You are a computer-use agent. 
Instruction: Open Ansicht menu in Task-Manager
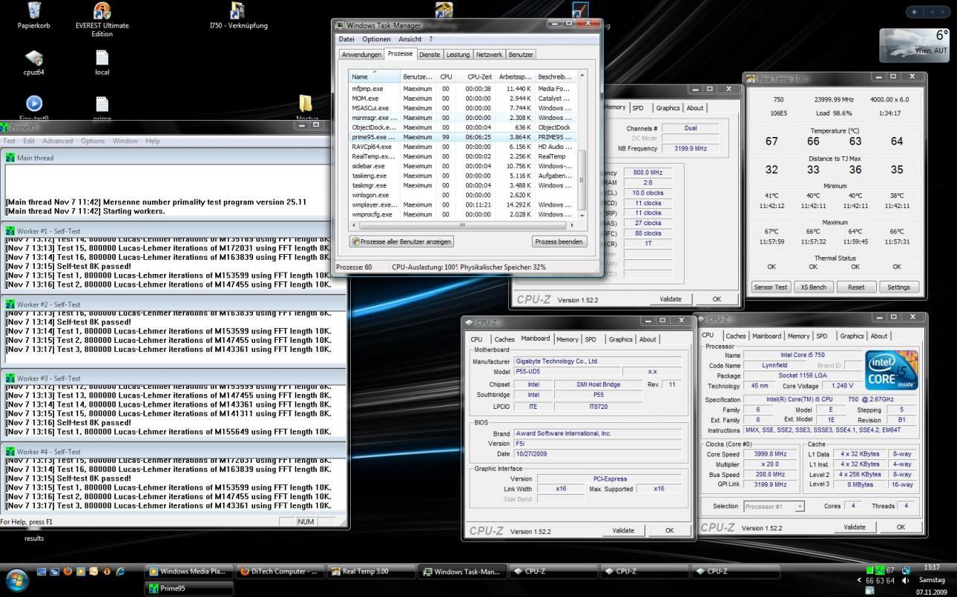[410, 39]
